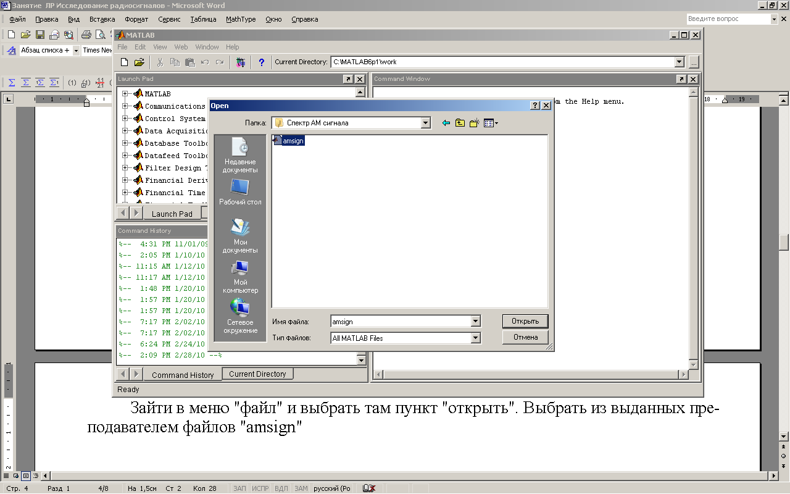
Task: Click Word's Print Preview icon
Action: 100,35
